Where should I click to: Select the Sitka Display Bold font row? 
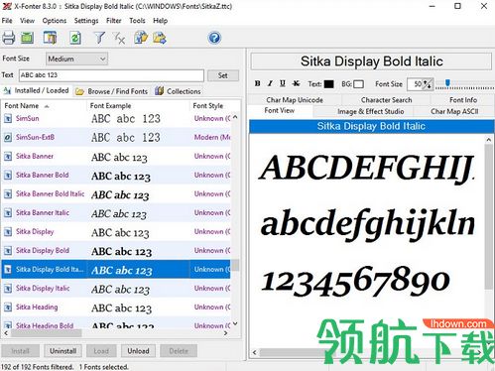tap(116, 250)
